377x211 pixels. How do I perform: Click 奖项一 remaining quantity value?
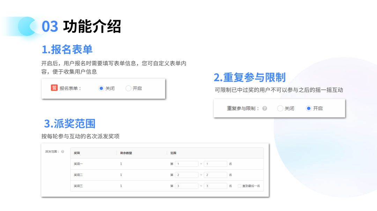[121, 164]
